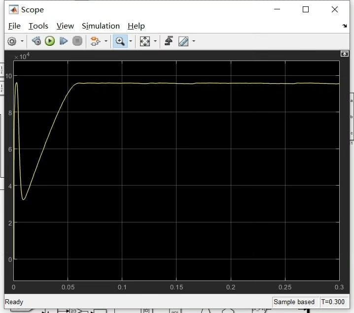Open the Tools menu
The image size is (354, 313).
click(x=38, y=26)
